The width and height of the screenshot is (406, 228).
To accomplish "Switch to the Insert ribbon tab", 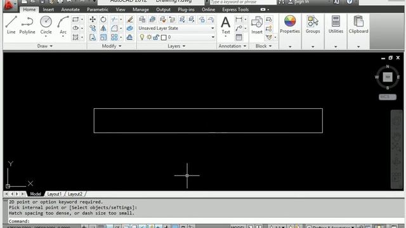I will pos(48,9).
